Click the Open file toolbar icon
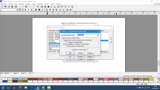The height and width of the screenshot is (90, 160). tap(9, 7)
